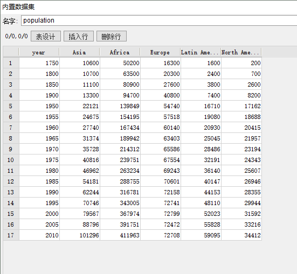Select row header number 1
Screen dimensions: 297x274
click(11, 63)
